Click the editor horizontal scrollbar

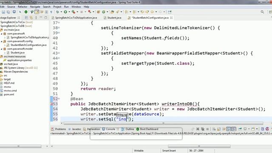tap(163, 123)
